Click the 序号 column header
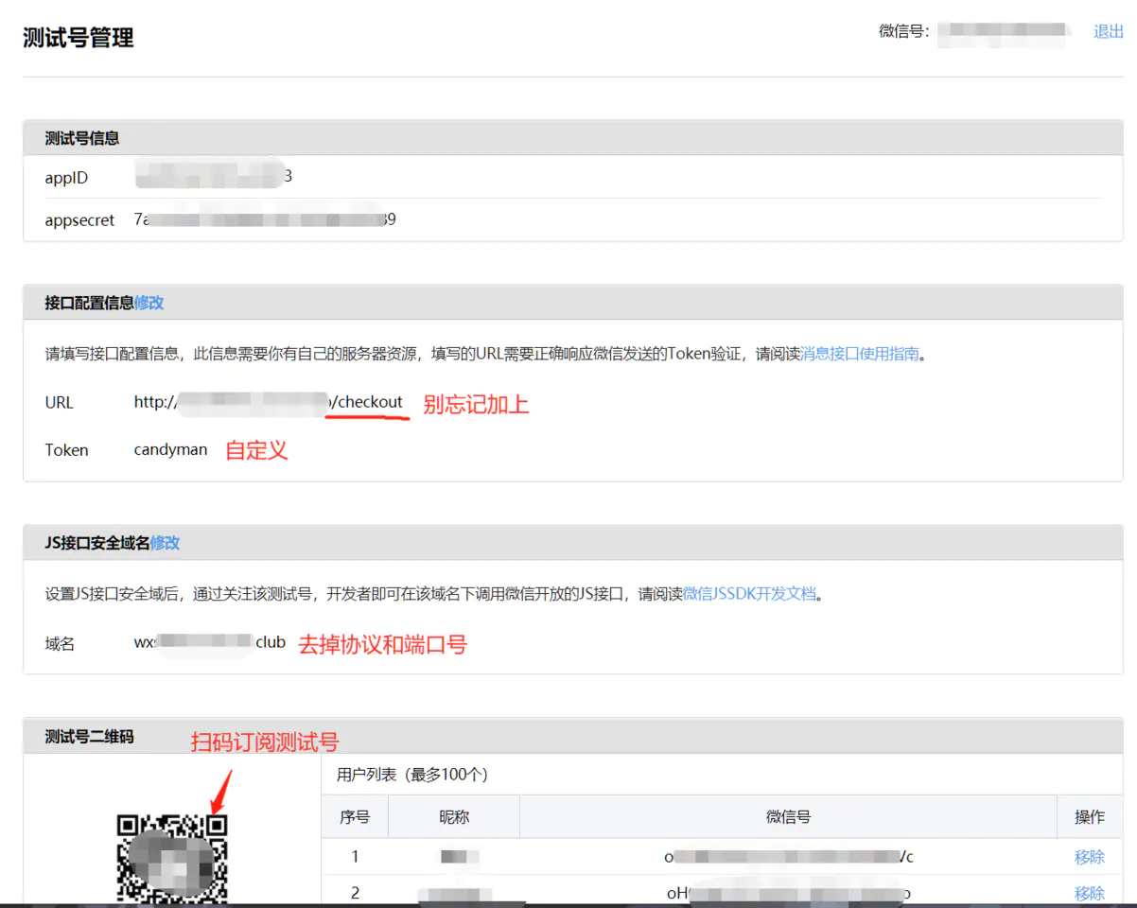The width and height of the screenshot is (1137, 908). [x=355, y=817]
